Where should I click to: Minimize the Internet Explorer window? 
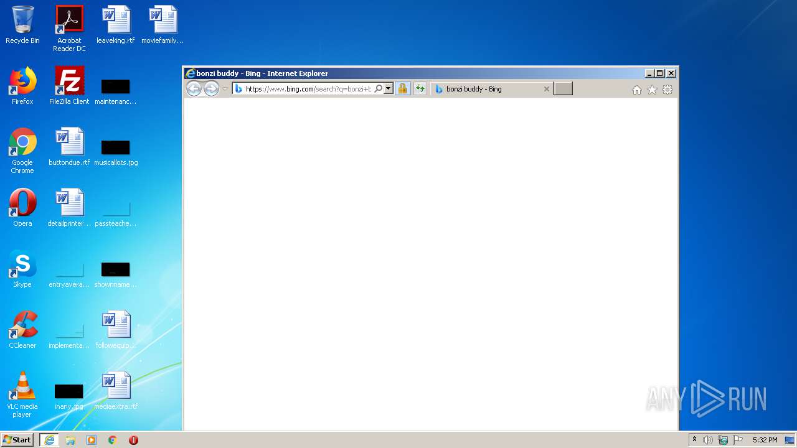tap(649, 73)
